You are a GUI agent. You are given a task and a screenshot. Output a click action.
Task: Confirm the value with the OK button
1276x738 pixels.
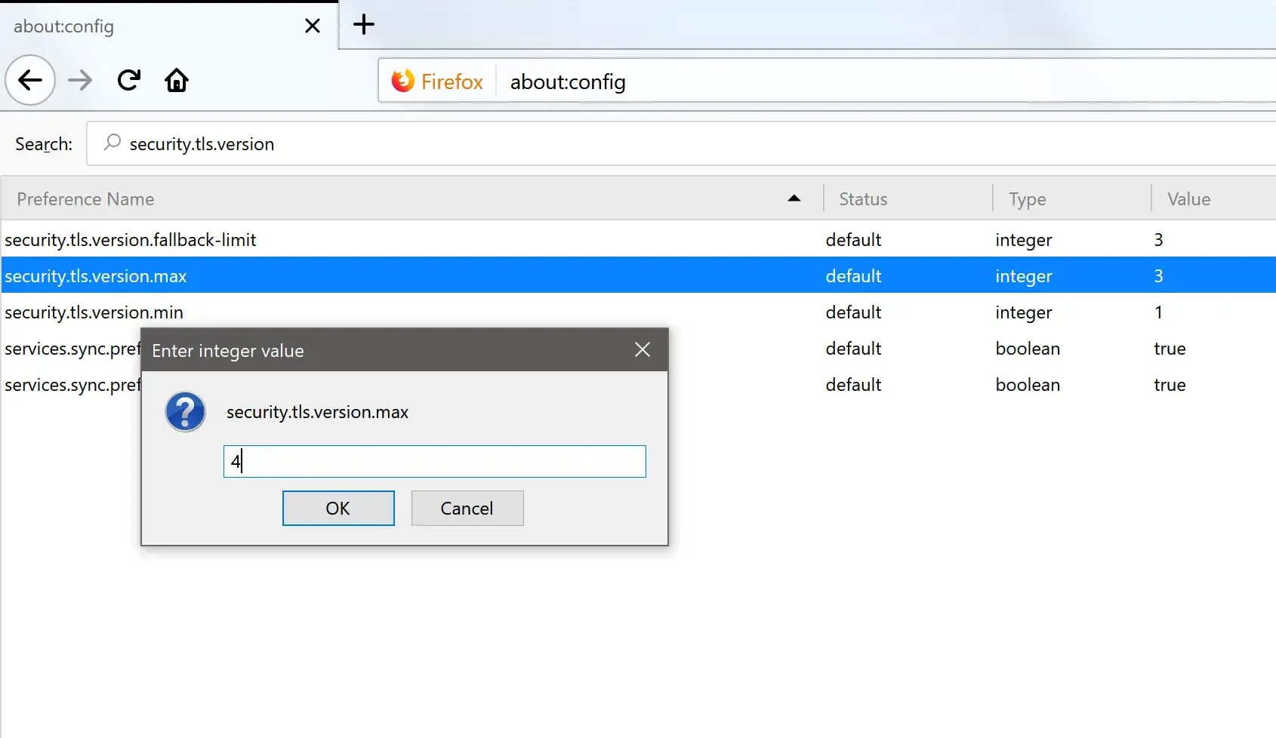tap(338, 508)
